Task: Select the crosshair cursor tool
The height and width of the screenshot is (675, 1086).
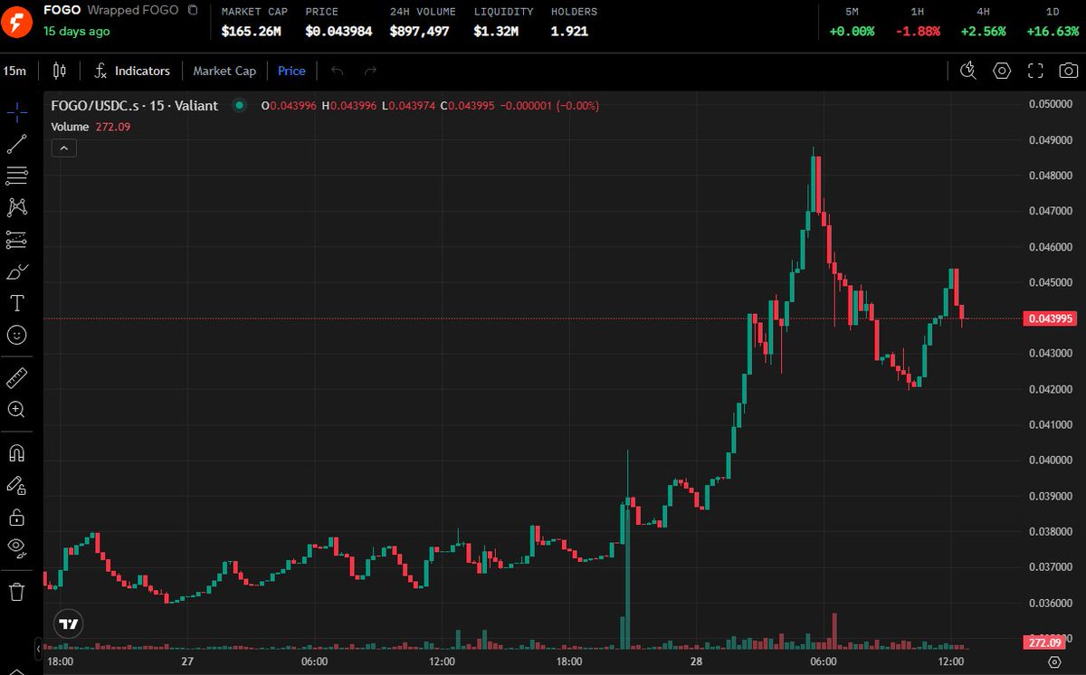Action: pyautogui.click(x=16, y=112)
